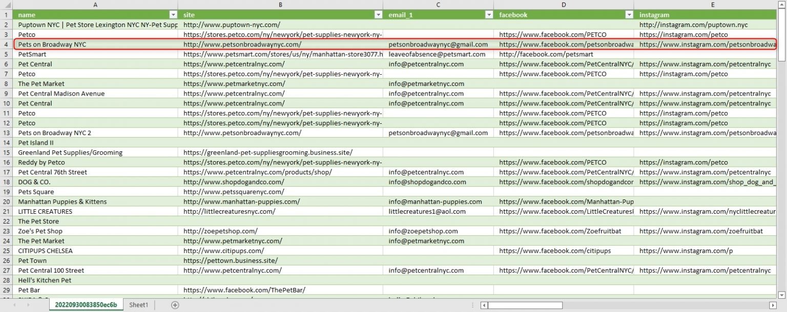Click littlecreatures1@aol.com cell
The height and width of the screenshot is (312, 787).
pyautogui.click(x=439, y=211)
